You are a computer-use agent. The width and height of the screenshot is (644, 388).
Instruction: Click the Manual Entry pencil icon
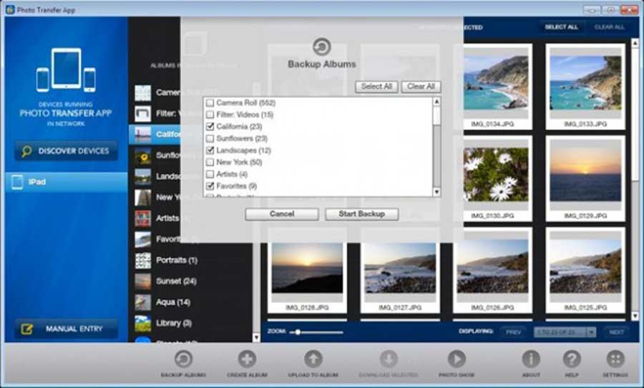[27, 329]
